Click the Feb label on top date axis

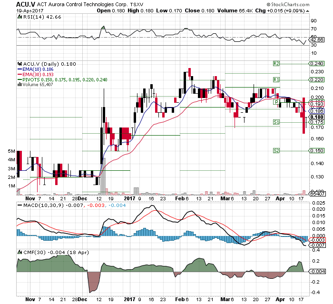[180, 198]
